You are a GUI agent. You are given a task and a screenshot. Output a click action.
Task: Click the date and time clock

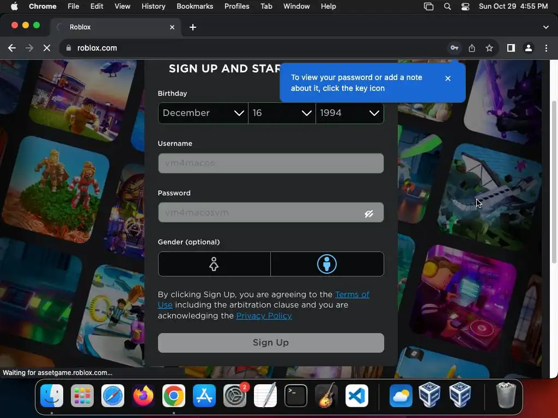tap(513, 7)
